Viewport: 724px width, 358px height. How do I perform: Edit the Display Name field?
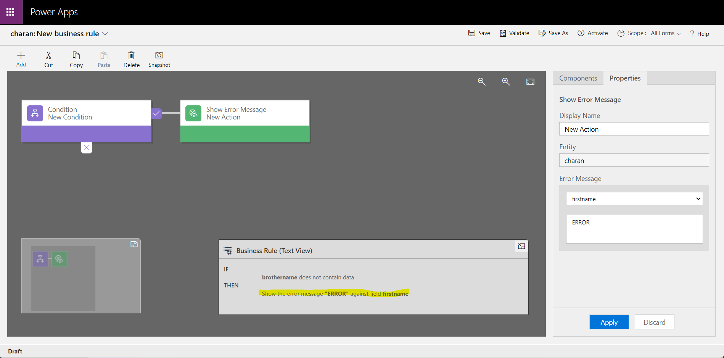coord(634,129)
